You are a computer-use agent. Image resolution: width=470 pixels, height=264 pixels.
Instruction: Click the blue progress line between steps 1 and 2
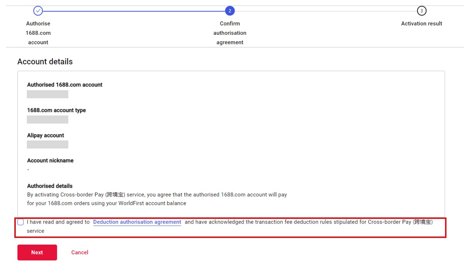pyautogui.click(x=134, y=11)
